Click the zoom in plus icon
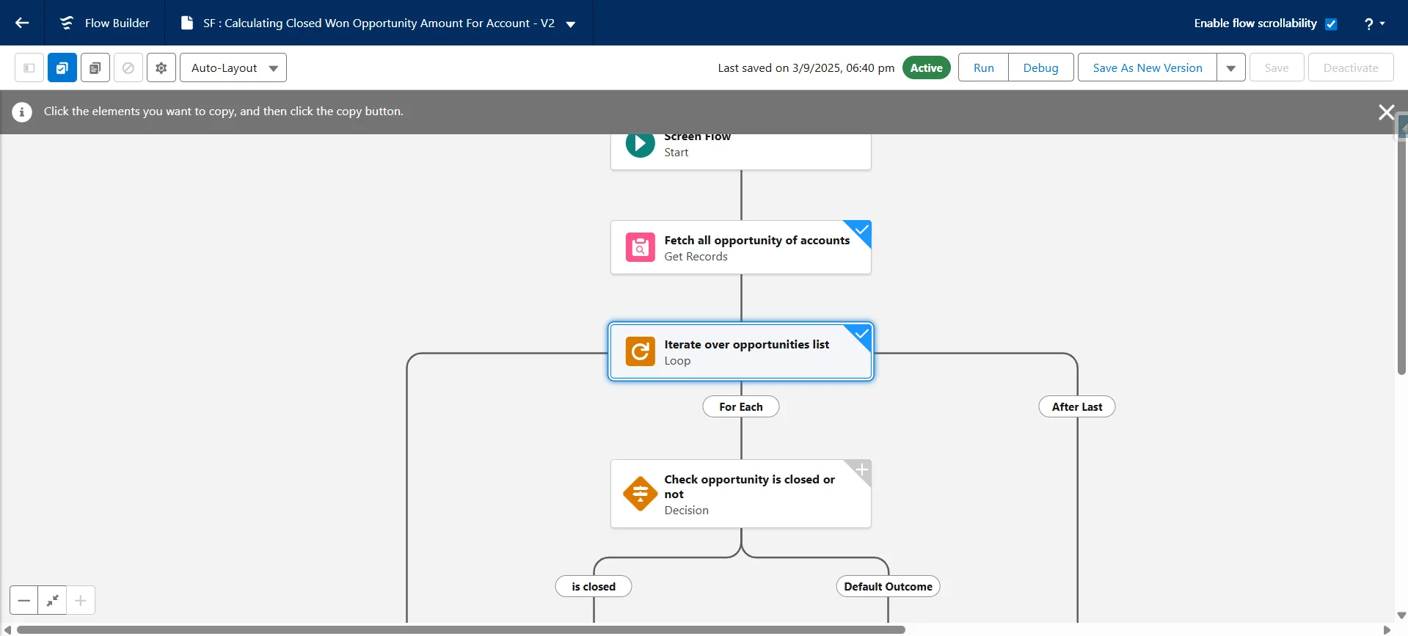 pos(81,601)
